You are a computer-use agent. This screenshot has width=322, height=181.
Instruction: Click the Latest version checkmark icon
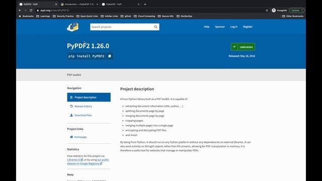point(234,47)
